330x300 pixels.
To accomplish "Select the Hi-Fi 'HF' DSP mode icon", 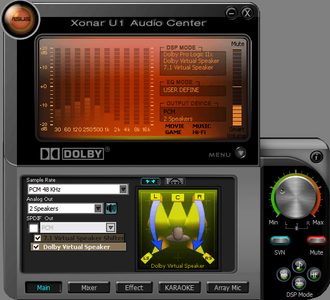I will [314, 274].
